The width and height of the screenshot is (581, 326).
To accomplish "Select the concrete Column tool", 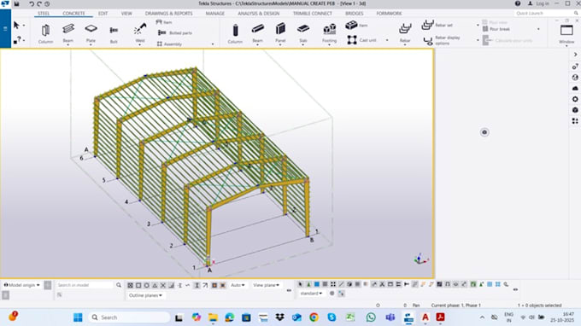I will (235, 33).
